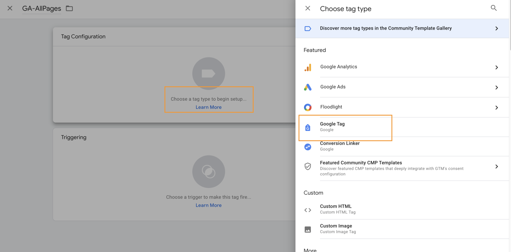Image resolution: width=511 pixels, height=252 pixels.
Task: Expand Featured Community CMP Templates chevron
Action: coord(497,166)
